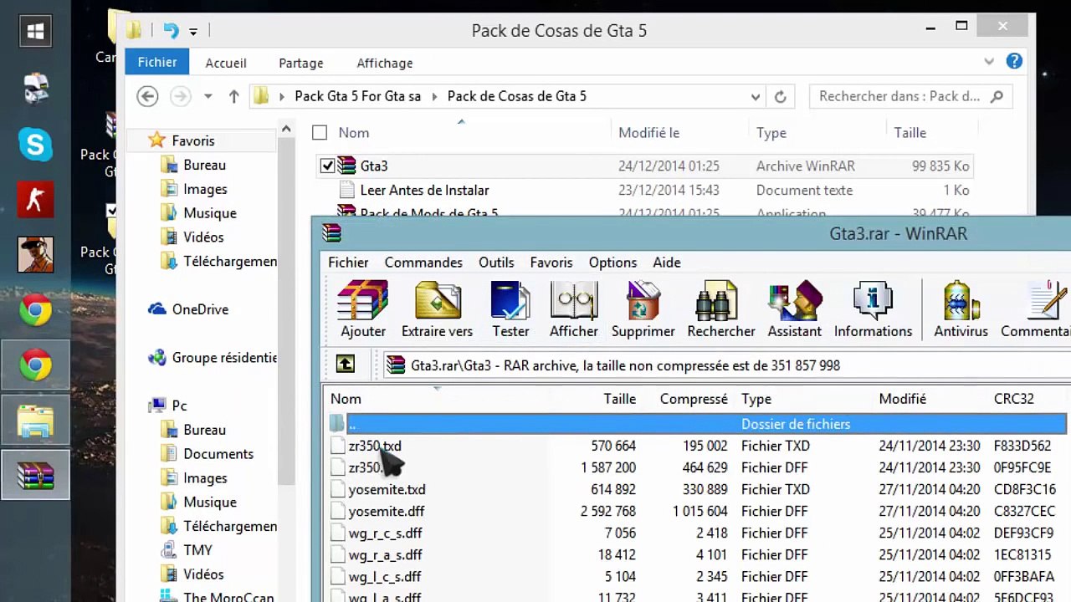
Task: Open the Quick Access Toolbar customize dropdown
Action: pos(193,32)
